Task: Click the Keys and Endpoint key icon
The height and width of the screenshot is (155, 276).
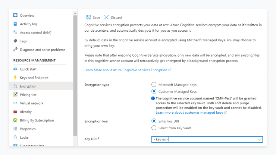Action: [x=15, y=77]
